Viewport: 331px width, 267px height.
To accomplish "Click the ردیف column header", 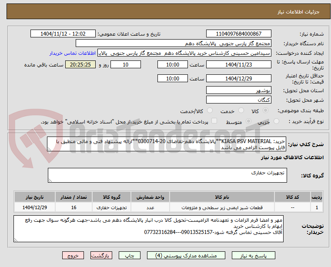I will [317, 197].
